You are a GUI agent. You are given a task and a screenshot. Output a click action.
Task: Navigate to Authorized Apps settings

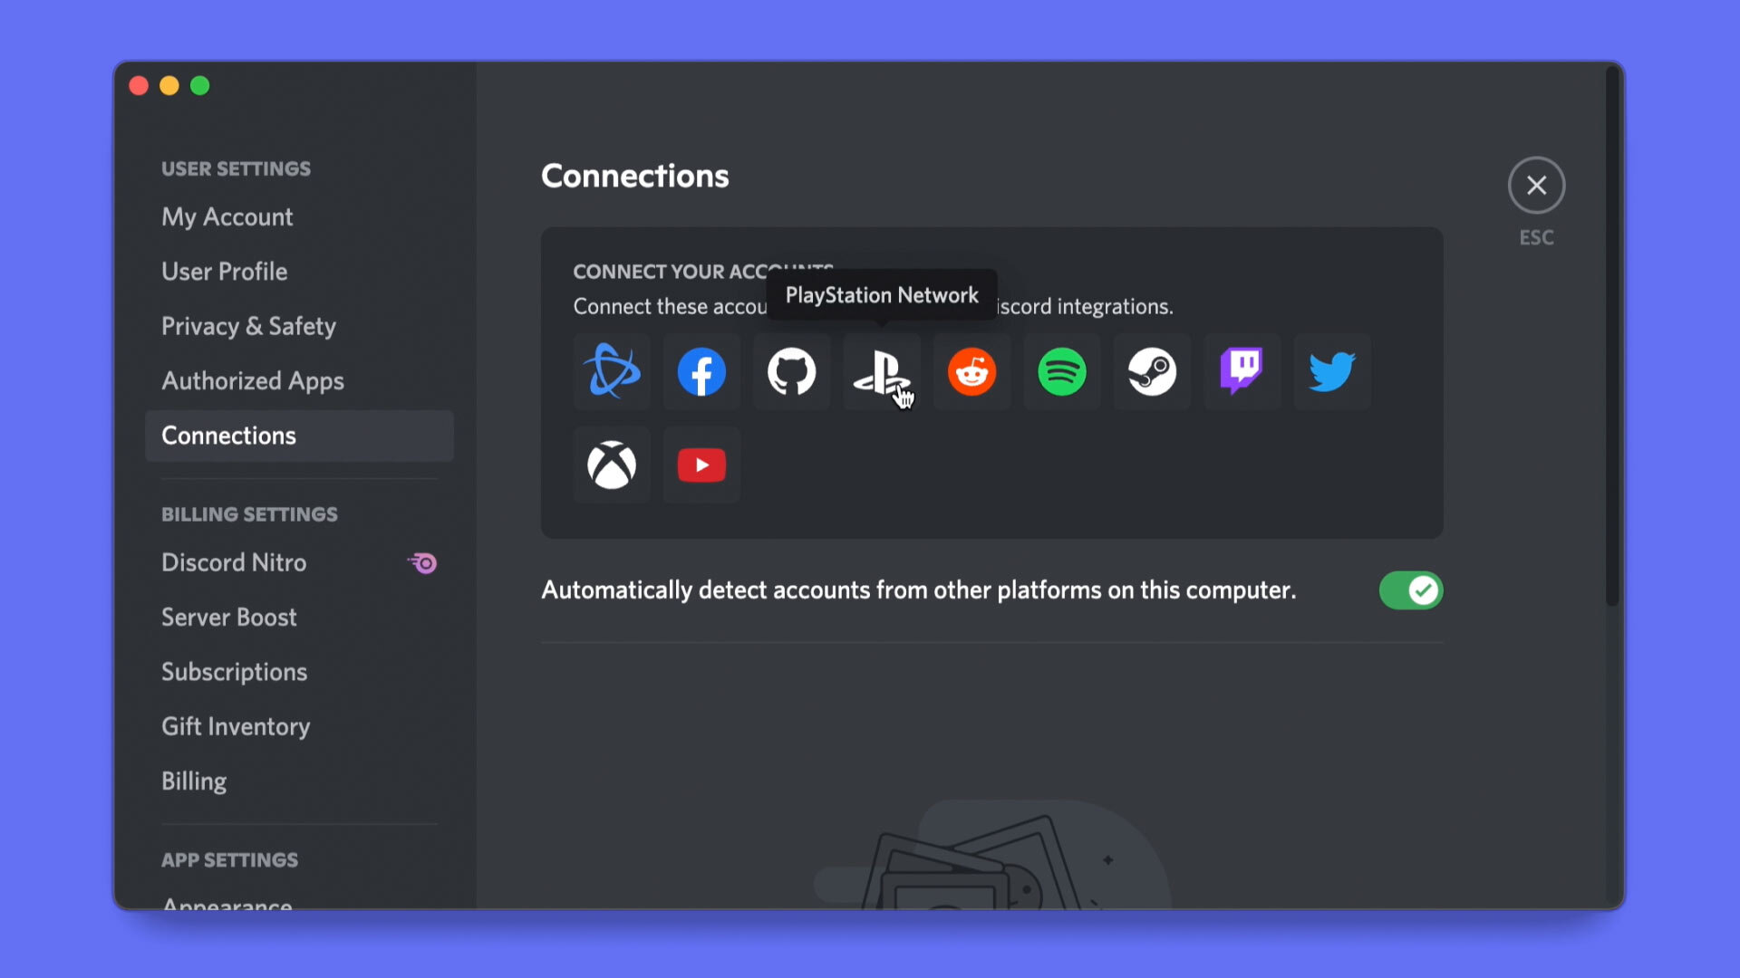tap(254, 379)
